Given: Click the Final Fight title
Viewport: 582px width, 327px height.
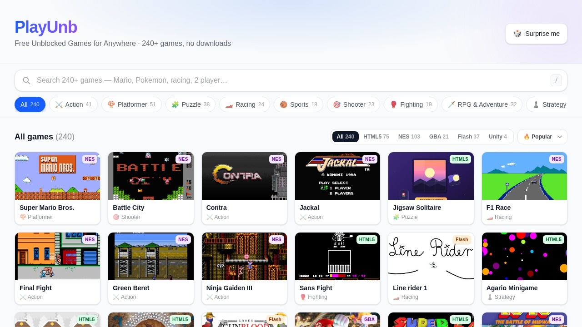Looking at the screenshot, I should point(35,288).
